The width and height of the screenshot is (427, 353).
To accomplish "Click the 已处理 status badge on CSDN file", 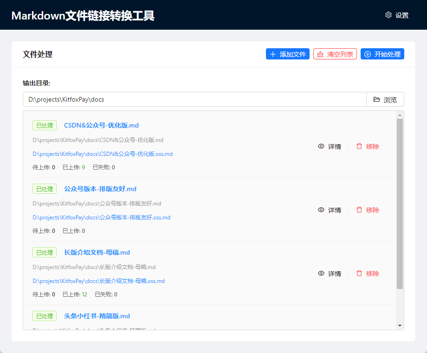I will point(44,125).
